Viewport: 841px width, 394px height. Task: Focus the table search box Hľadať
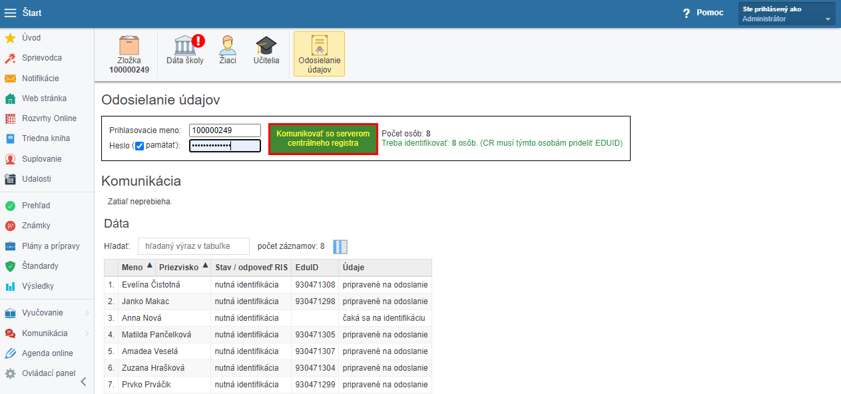pos(193,246)
